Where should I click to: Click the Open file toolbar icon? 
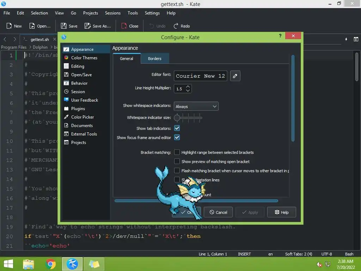tap(32, 26)
